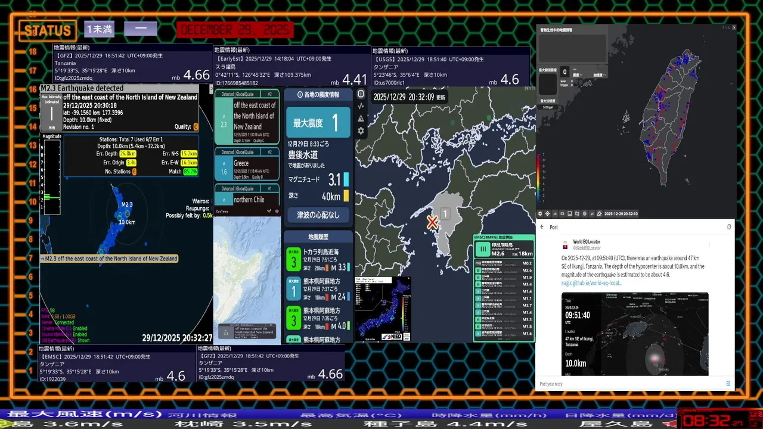Select the M1.9 row in EMSC list
763x429 pixels.
504,277
